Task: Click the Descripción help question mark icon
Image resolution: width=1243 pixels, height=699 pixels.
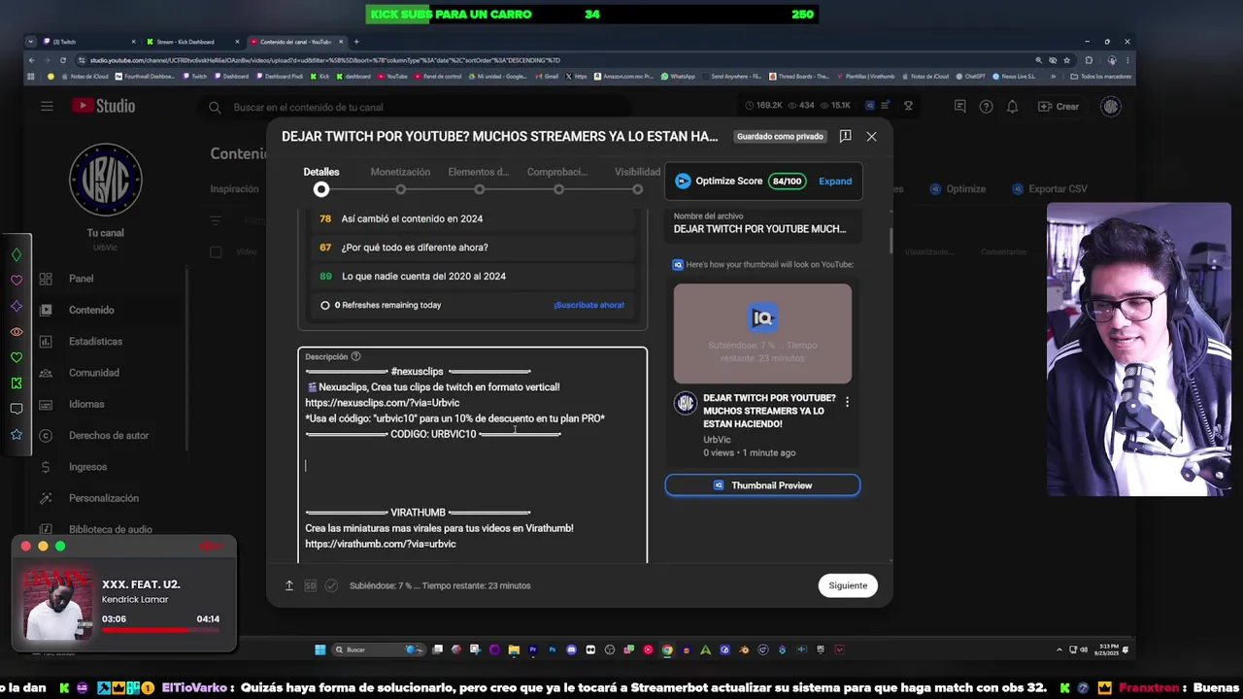Action: coord(355,356)
